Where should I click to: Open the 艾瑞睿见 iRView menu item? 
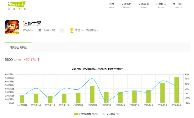[144, 6]
